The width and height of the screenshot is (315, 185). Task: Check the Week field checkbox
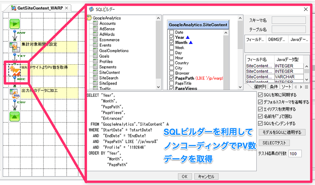click(172, 48)
